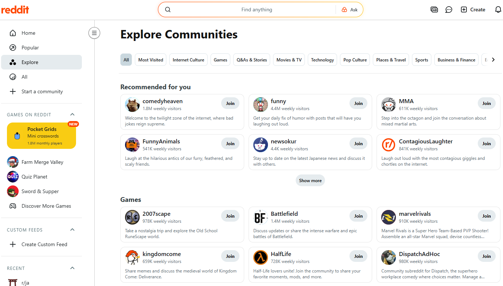
Task: Collapse the Games on Reddit section
Action: pos(72,114)
